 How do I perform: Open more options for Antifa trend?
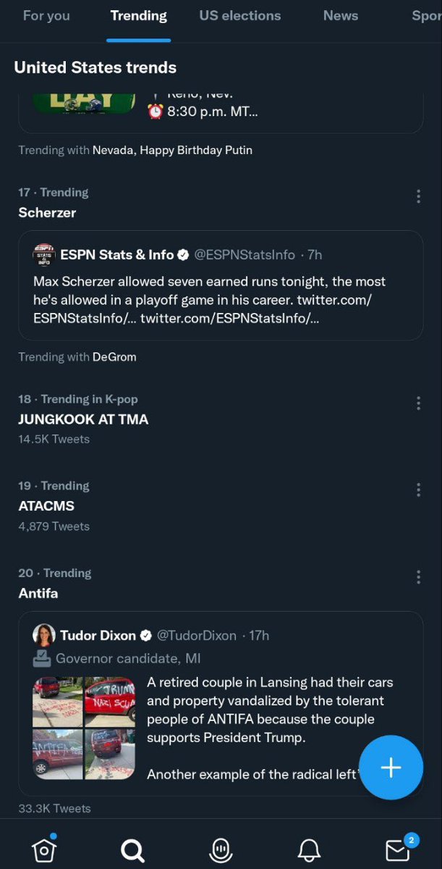pos(418,577)
